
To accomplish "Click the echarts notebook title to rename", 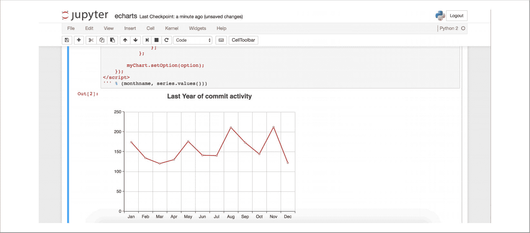I will [x=126, y=16].
